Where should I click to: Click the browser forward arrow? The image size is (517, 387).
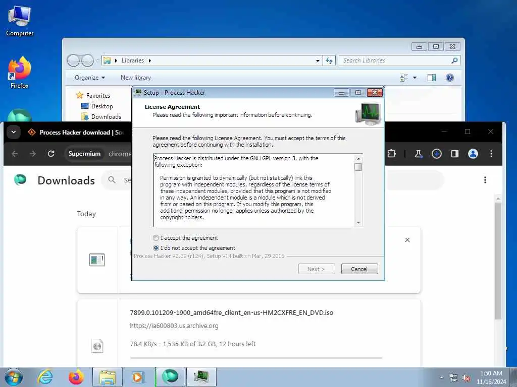[x=33, y=154]
